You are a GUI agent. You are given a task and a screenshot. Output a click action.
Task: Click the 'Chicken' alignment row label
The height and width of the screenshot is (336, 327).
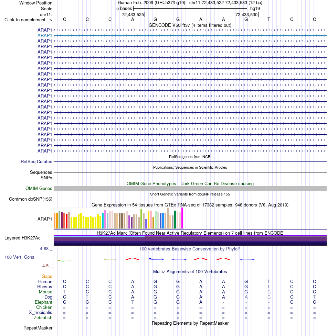tap(44, 307)
